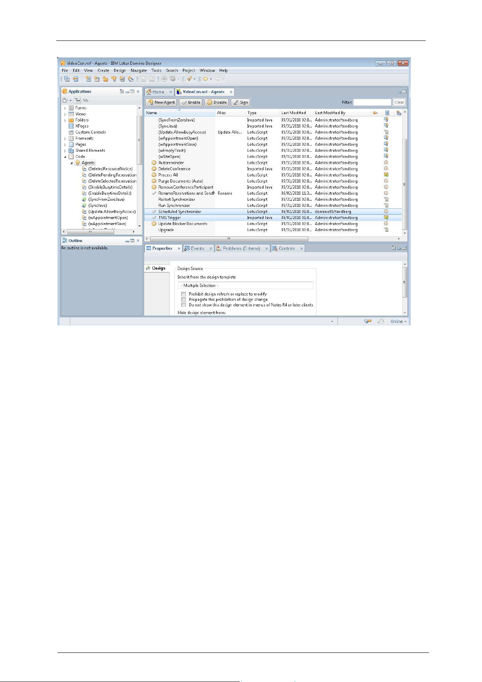Click the security key icon in status bar

(367, 321)
